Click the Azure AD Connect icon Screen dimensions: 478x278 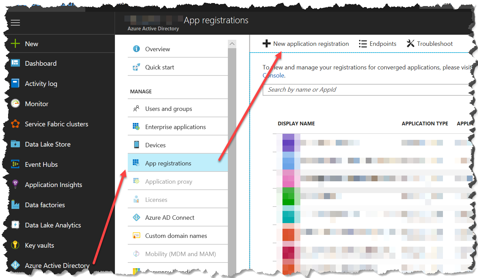(137, 217)
